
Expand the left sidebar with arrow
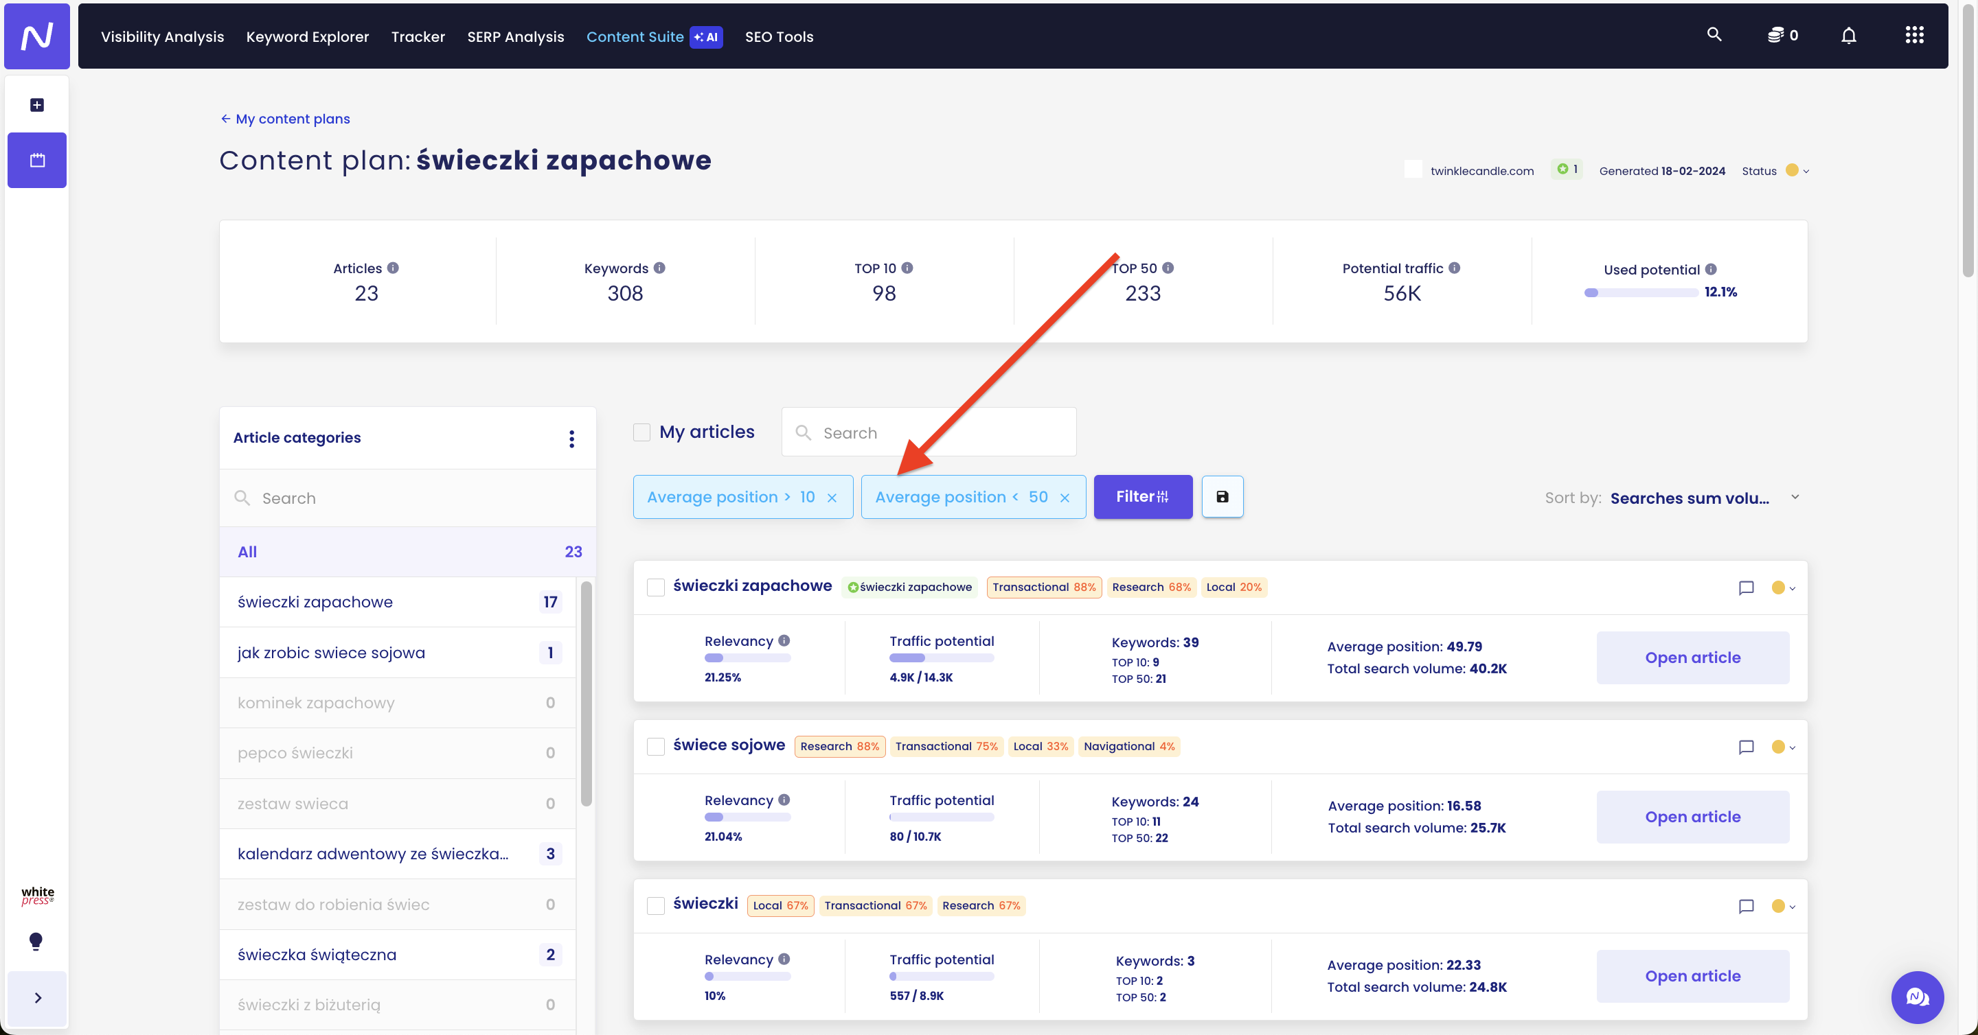point(37,997)
